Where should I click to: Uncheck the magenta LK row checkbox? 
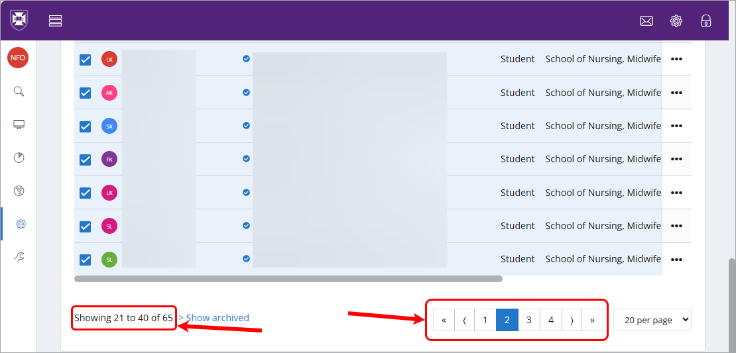(85, 193)
